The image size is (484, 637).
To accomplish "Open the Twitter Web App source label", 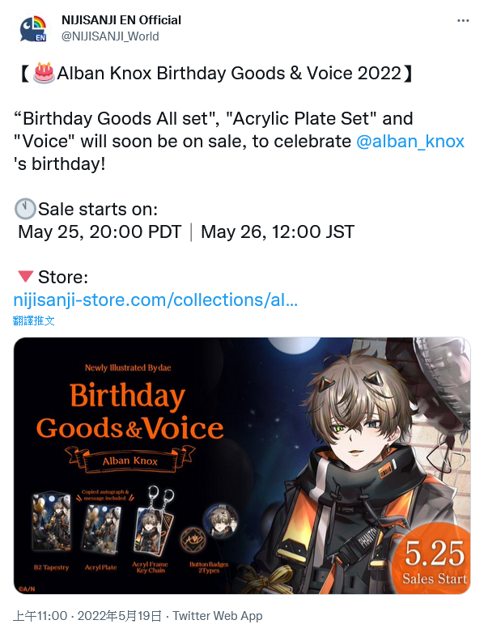I will pos(218,616).
